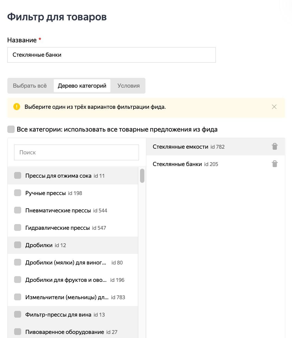Click the Поиск category search field
The image size is (292, 338).
point(76,152)
